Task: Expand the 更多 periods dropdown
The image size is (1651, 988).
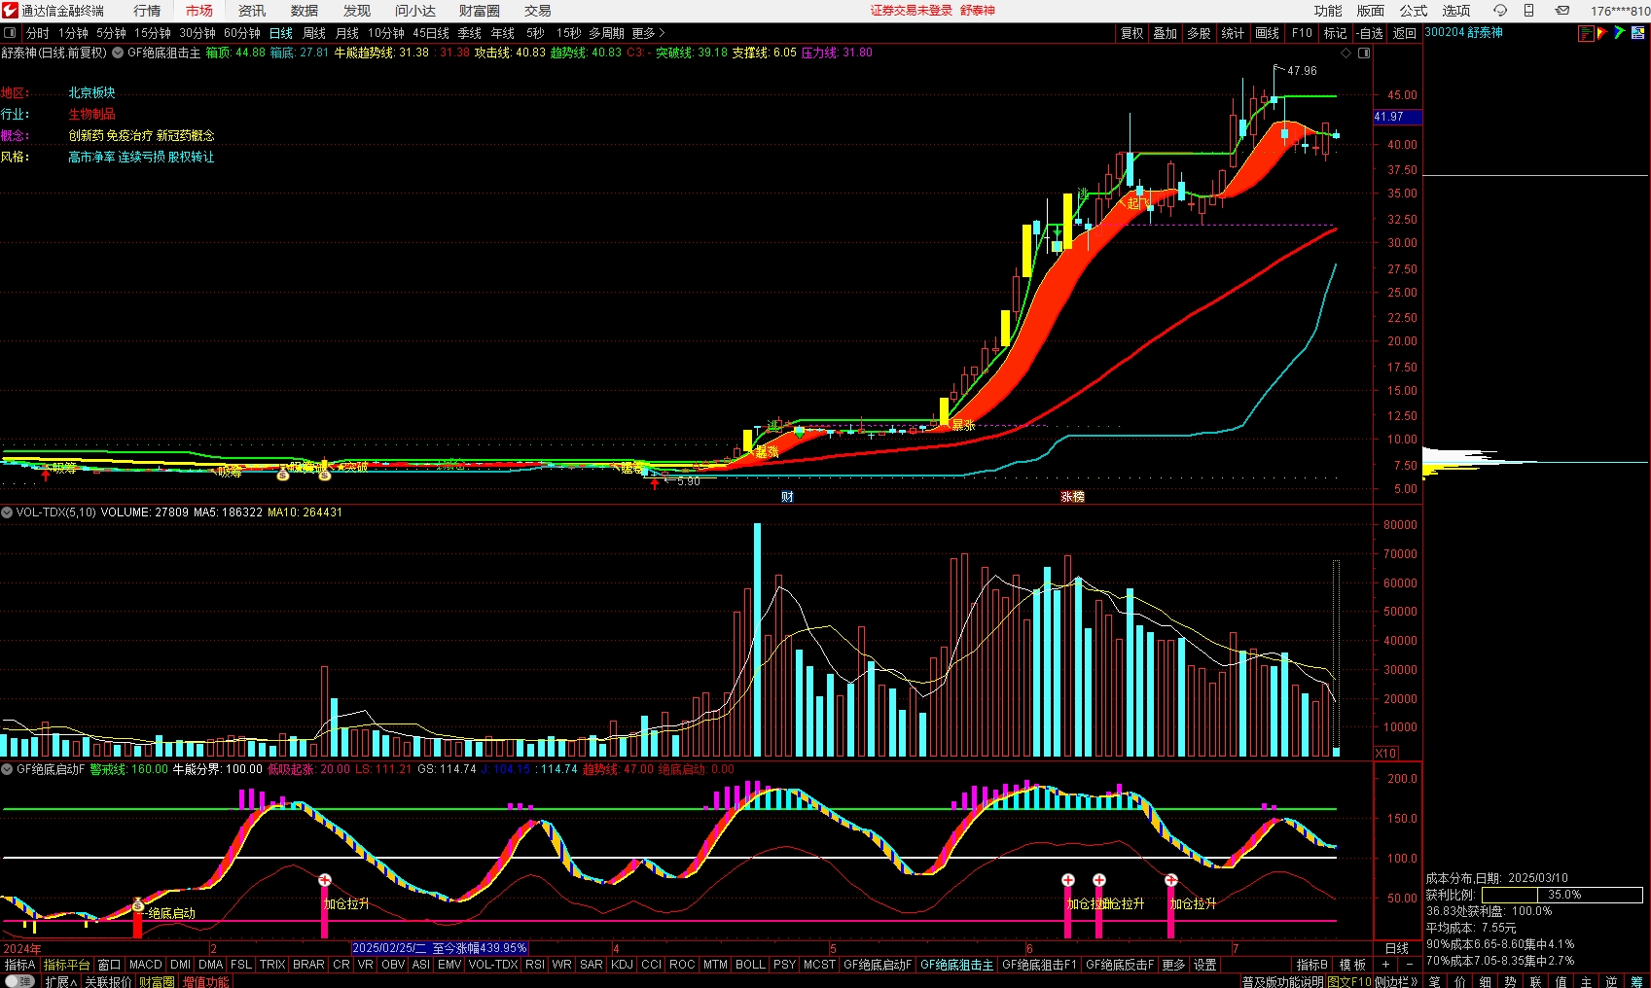Action: pyautogui.click(x=648, y=33)
